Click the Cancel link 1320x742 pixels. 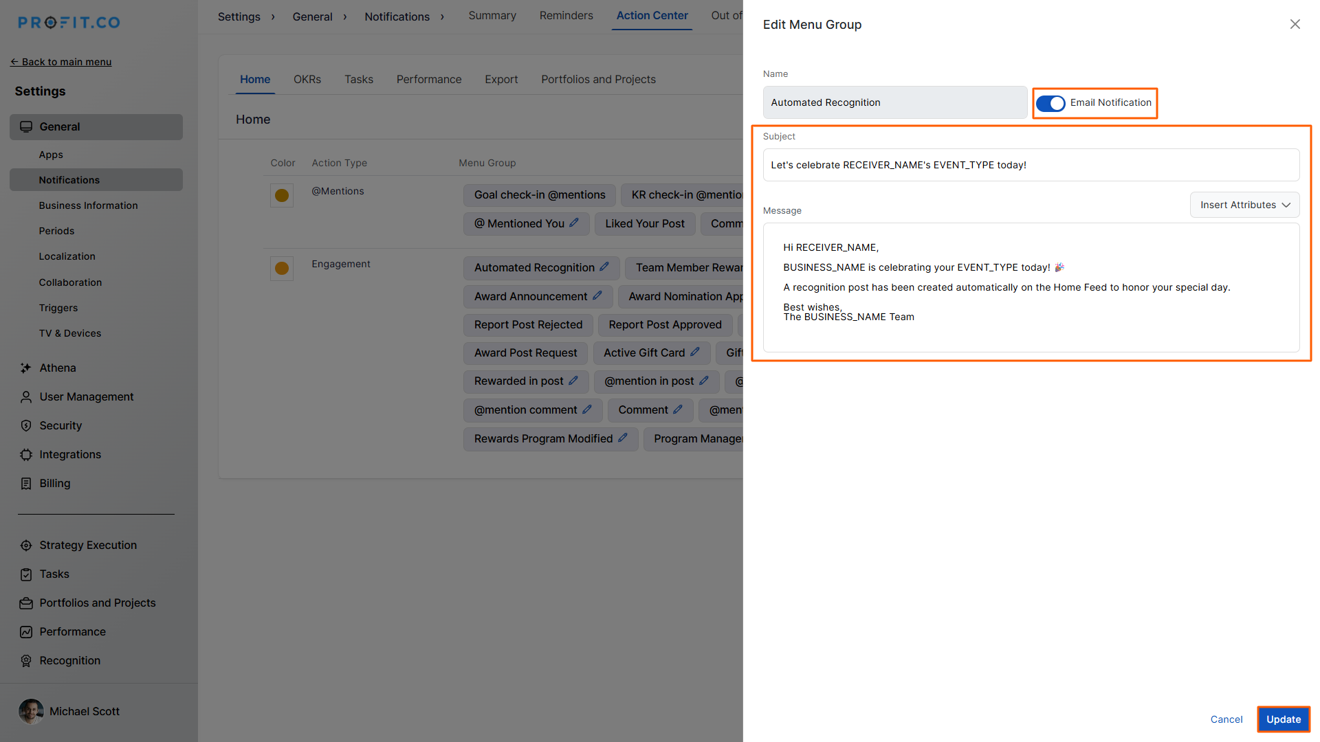pos(1226,719)
